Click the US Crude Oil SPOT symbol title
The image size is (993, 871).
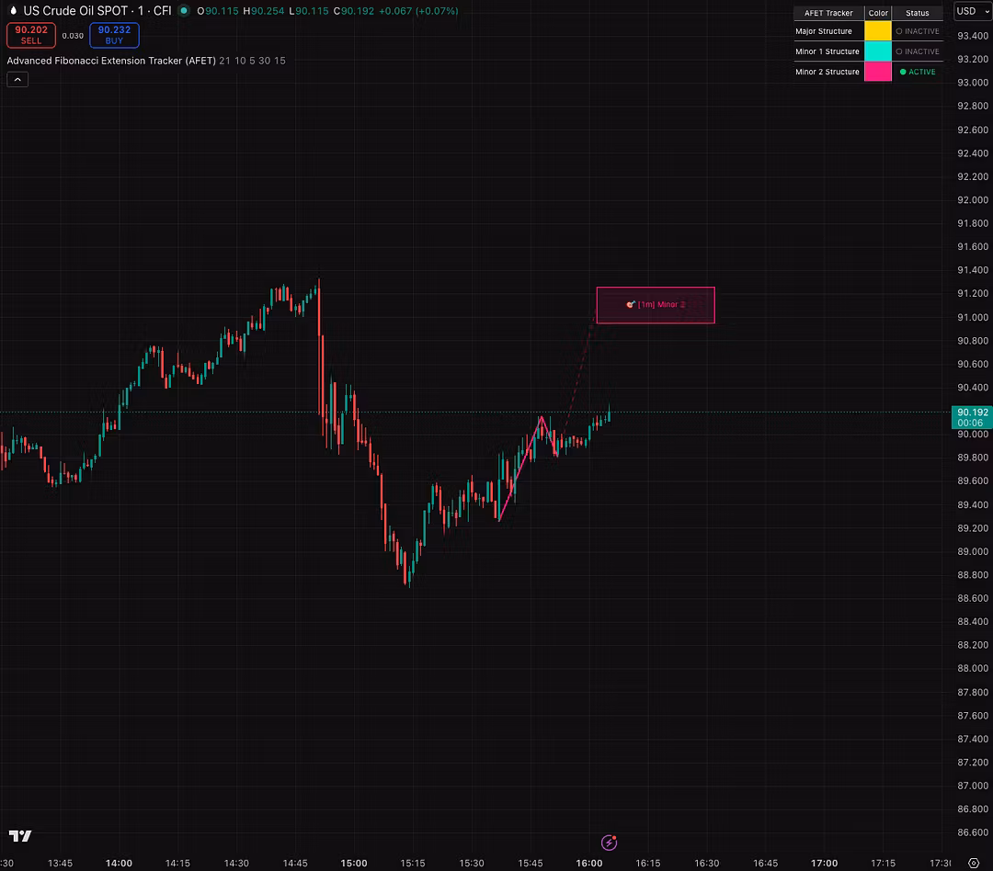pos(75,11)
